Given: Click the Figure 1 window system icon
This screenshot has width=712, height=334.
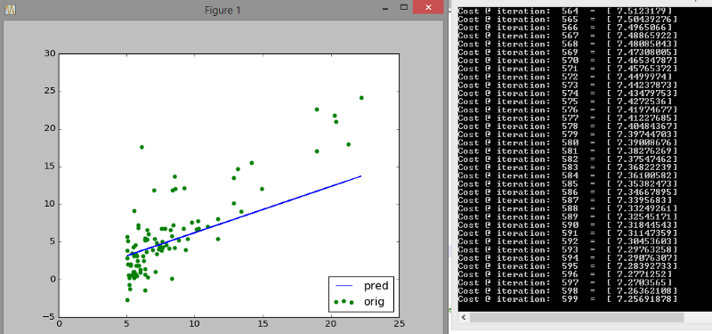Looking at the screenshot, I should (10, 10).
